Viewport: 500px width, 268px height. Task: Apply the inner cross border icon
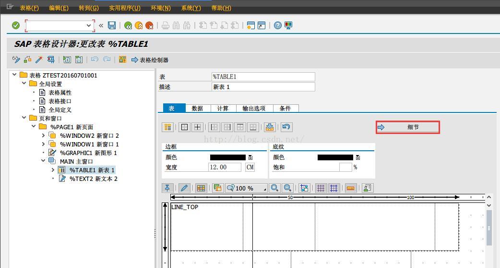[197, 127]
